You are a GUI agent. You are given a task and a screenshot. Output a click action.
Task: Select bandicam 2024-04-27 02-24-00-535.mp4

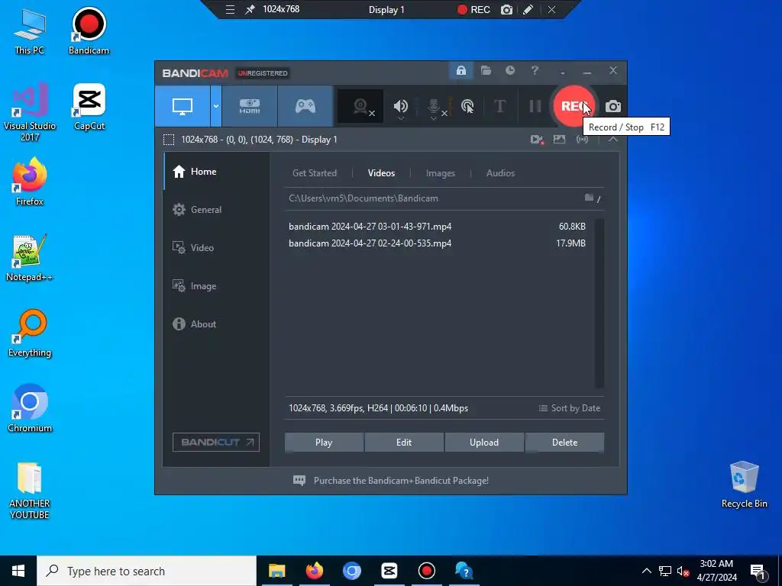438,243
